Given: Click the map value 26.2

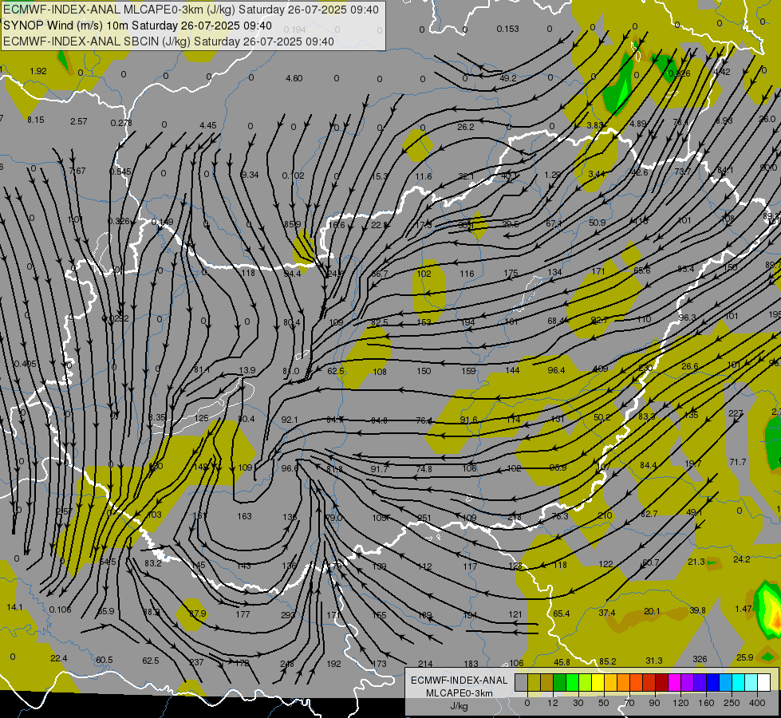Looking at the screenshot, I should (466, 127).
